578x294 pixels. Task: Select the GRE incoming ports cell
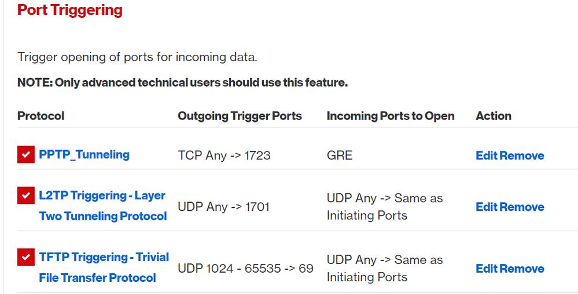pyautogui.click(x=340, y=155)
